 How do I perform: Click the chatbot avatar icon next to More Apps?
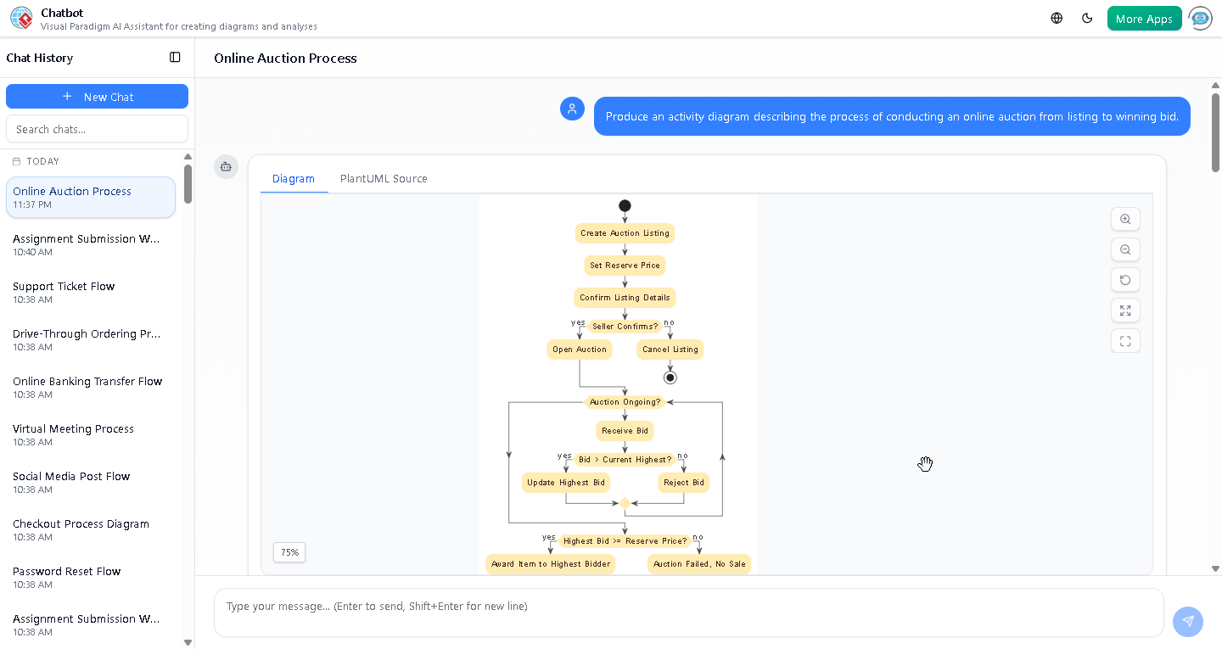1200,18
